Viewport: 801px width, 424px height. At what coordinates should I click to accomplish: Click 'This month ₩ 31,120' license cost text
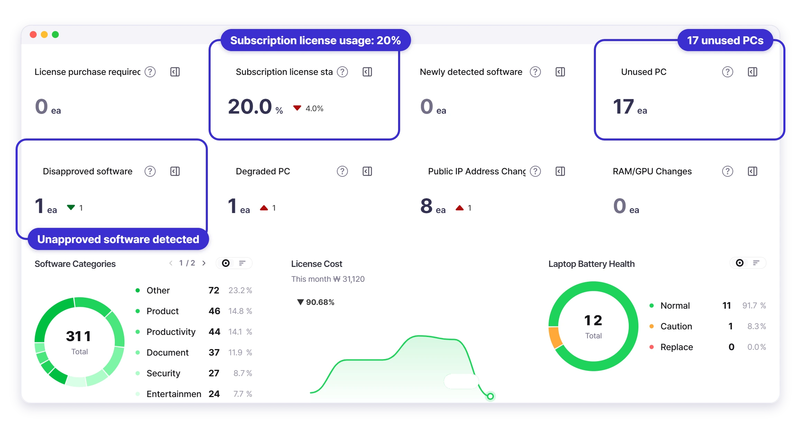coord(328,279)
